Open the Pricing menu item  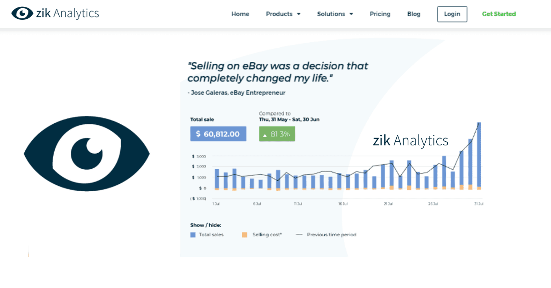click(380, 14)
